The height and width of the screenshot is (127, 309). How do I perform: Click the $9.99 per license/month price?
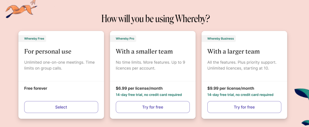click(x=231, y=88)
